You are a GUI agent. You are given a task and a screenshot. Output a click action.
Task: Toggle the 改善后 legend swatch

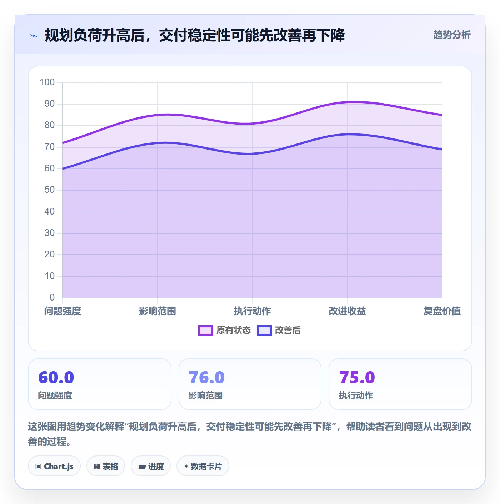pyautogui.click(x=264, y=331)
